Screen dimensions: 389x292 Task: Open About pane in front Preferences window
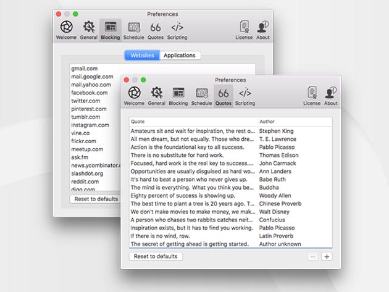coord(331,96)
